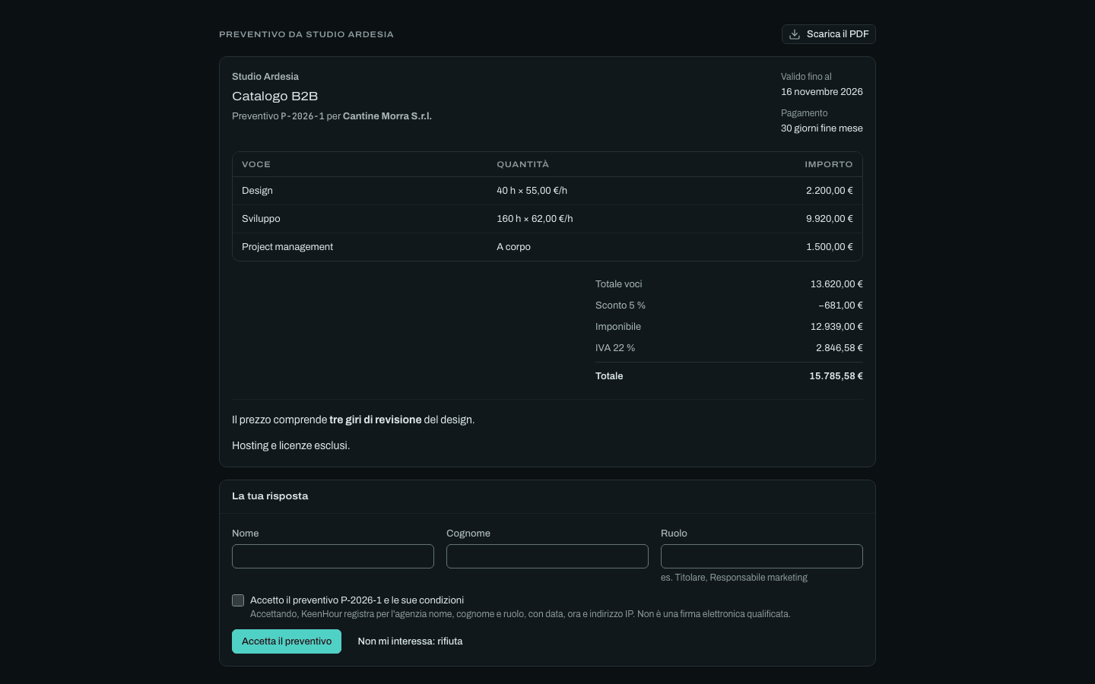Select the Project management row name
This screenshot has width=1095, height=684.
coord(287,247)
